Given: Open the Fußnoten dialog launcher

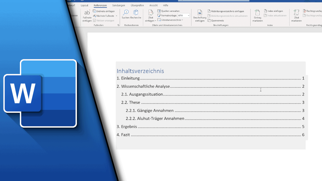Looking at the screenshot, I should 118,25.
